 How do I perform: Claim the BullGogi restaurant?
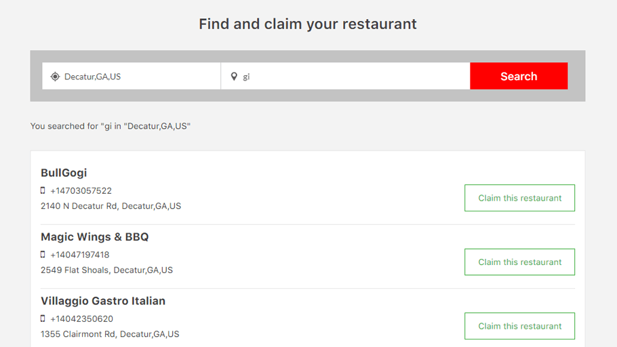coord(519,198)
